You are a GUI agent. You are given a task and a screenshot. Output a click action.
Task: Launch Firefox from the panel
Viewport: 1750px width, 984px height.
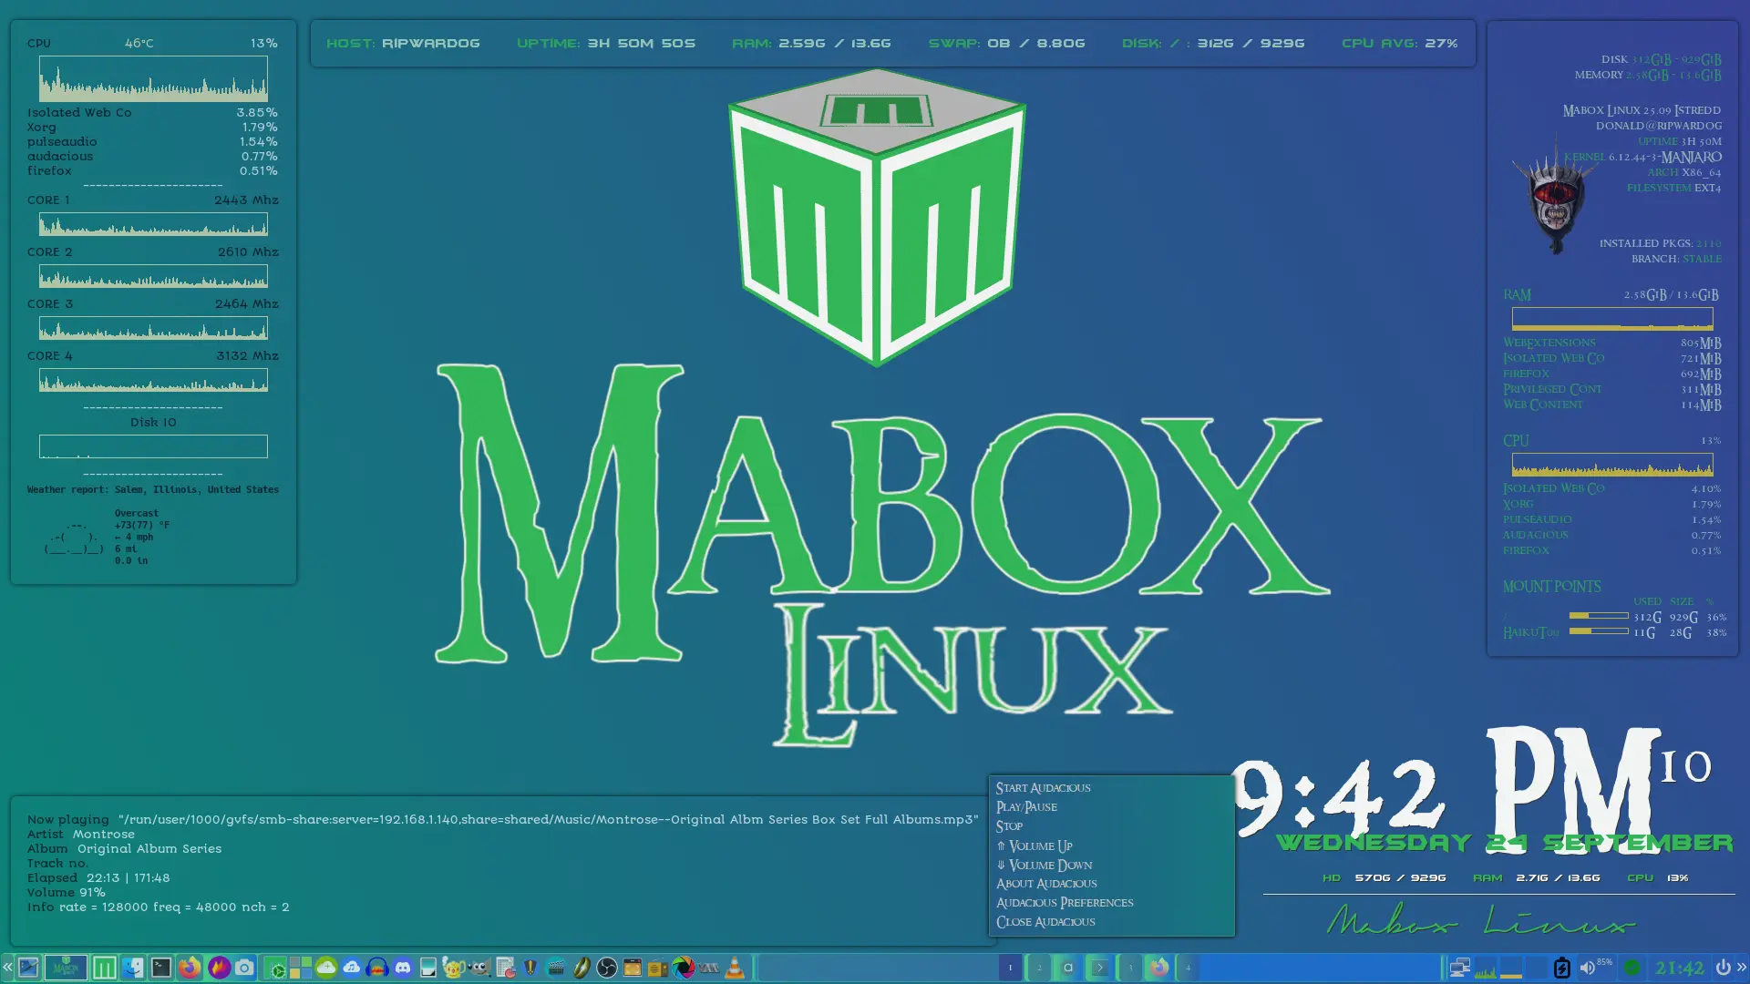coord(190,968)
